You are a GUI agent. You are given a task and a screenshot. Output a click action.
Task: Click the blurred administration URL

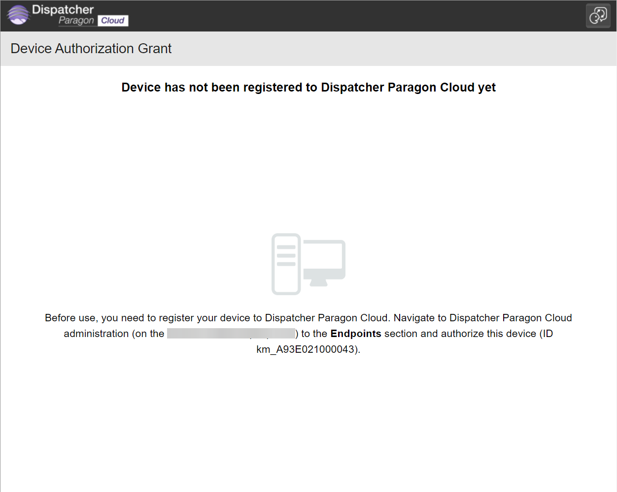pyautogui.click(x=231, y=334)
